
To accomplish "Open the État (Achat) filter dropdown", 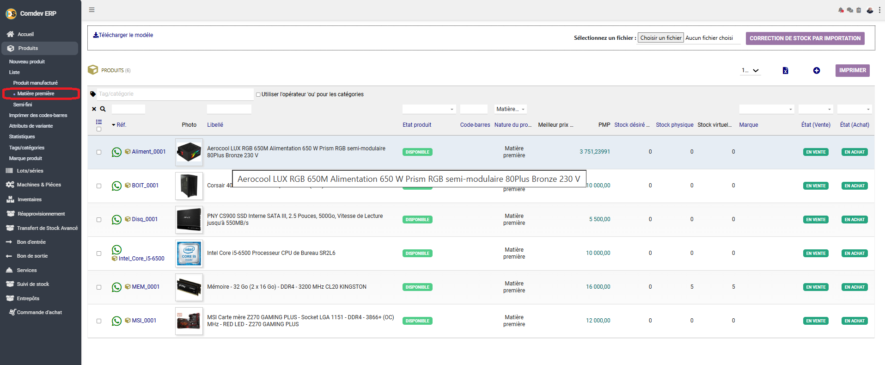I will (854, 109).
